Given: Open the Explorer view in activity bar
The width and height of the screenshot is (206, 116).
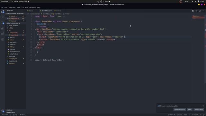Looking at the screenshot, I should click(x=3, y=12).
